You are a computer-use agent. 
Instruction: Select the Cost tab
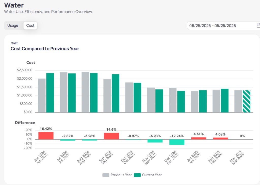click(x=30, y=26)
